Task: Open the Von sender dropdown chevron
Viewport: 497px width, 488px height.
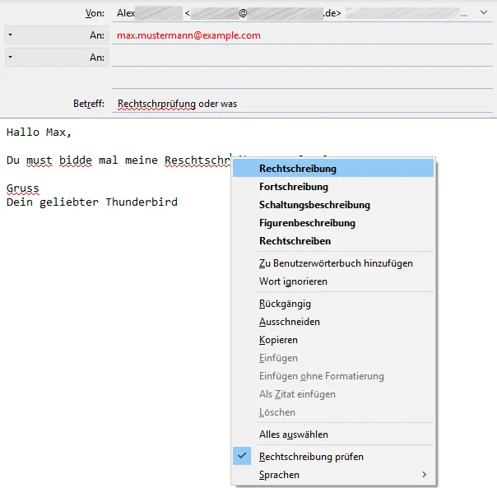Action: pyautogui.click(x=483, y=12)
